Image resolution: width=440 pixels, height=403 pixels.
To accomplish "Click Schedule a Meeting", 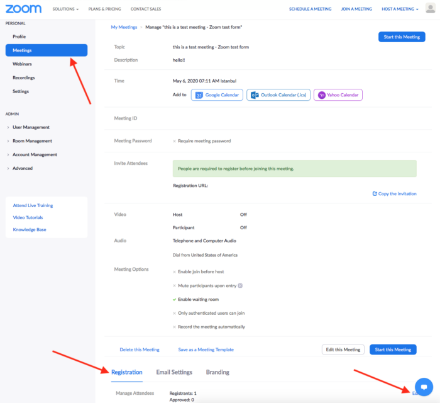I will coord(310,9).
